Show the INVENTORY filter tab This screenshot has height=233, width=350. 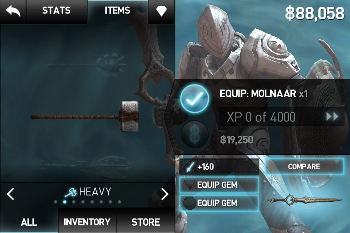tap(87, 221)
